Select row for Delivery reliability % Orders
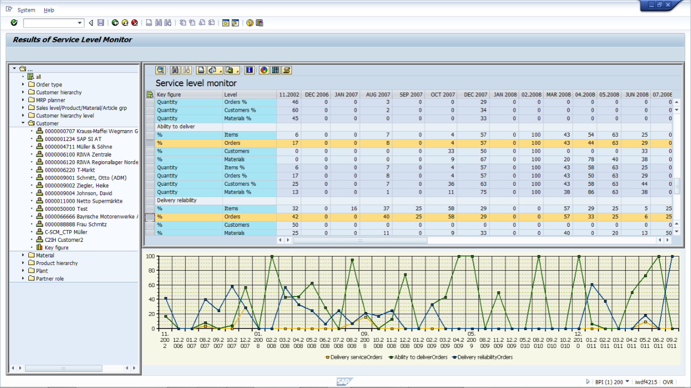The width and height of the screenshot is (691, 388). click(x=150, y=217)
